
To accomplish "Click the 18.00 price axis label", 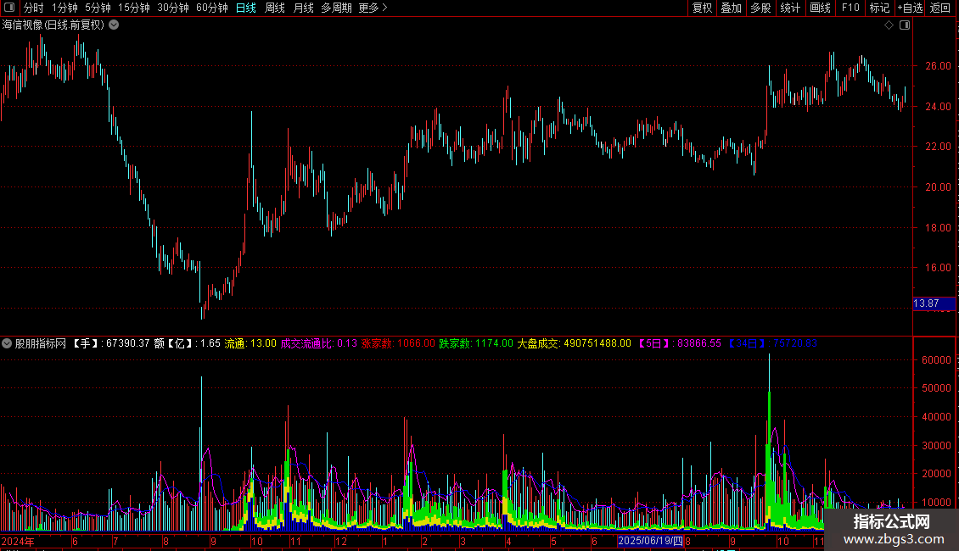I will [x=938, y=228].
